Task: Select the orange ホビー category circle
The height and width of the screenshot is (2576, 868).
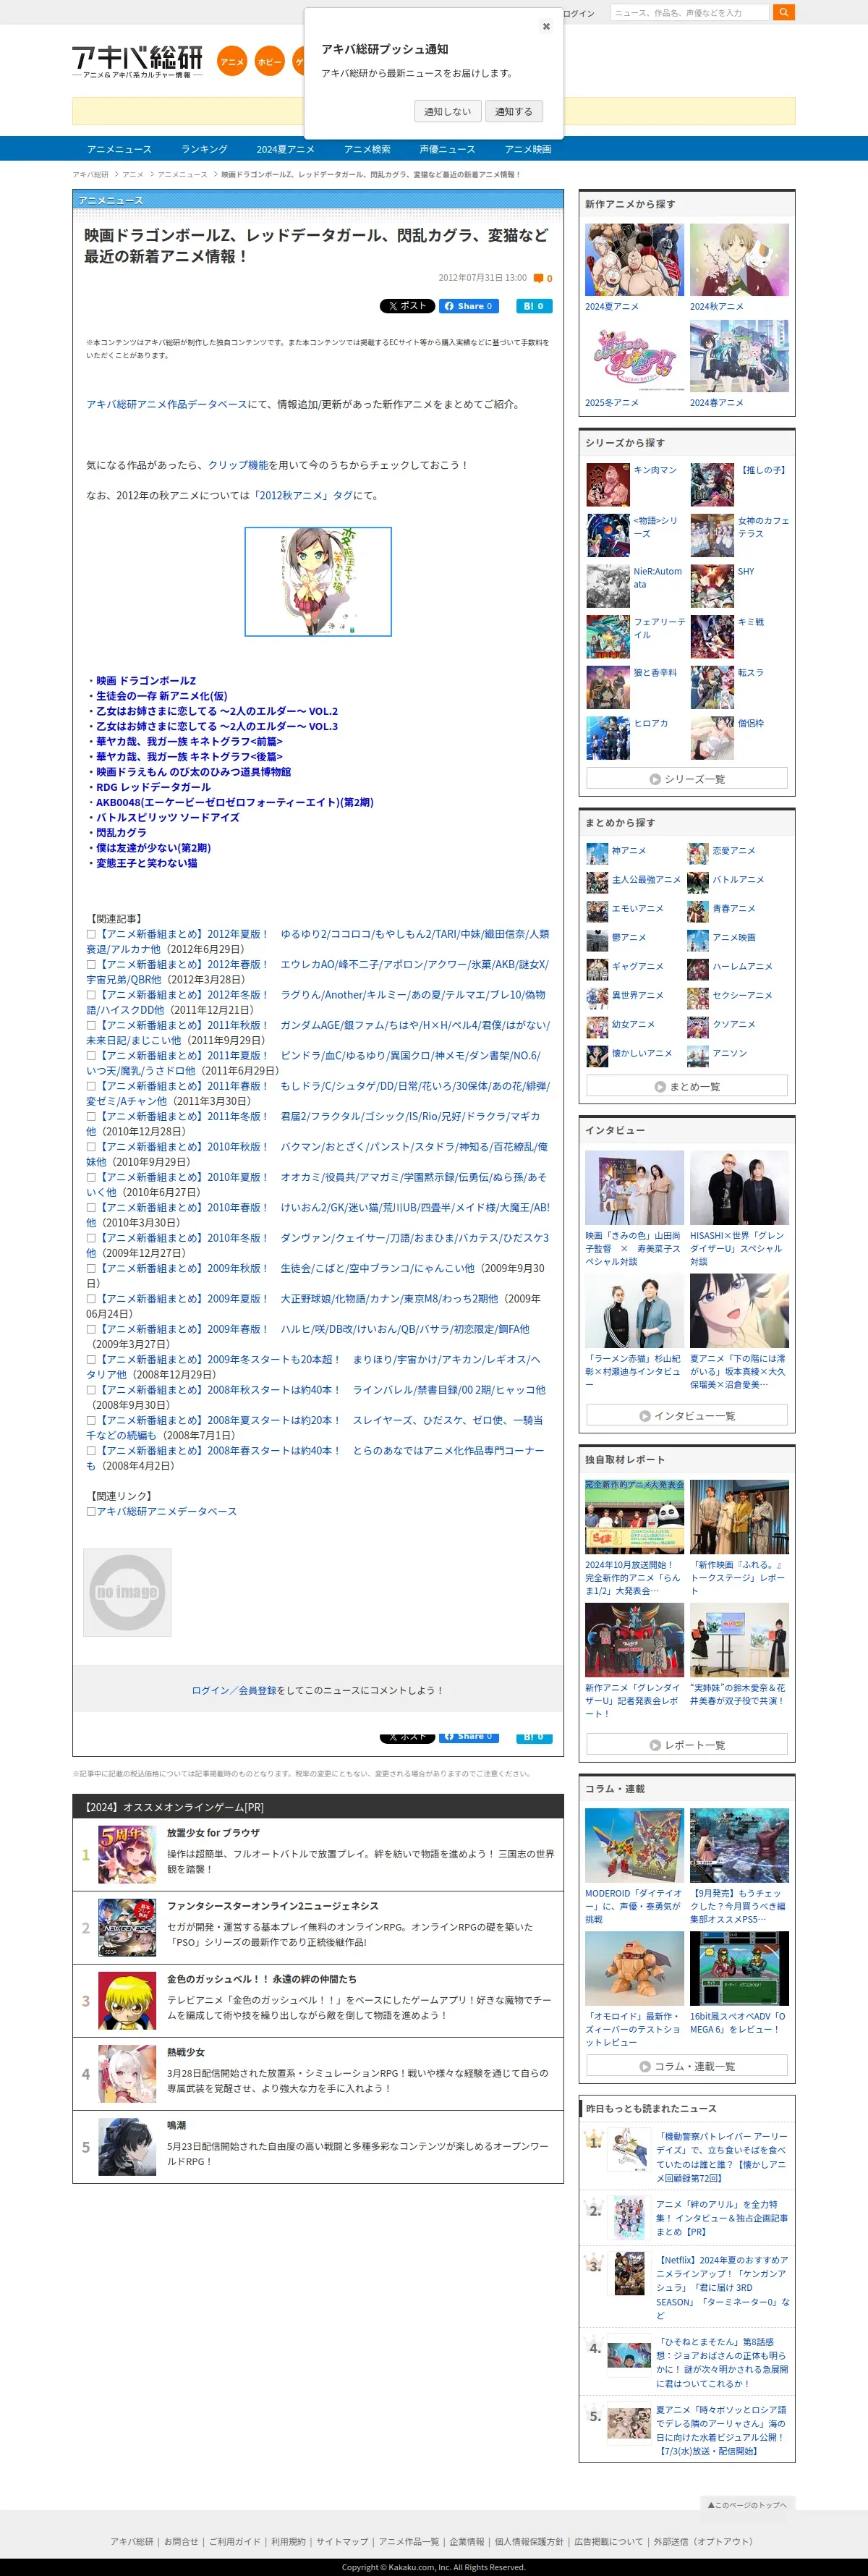Action: pos(269,61)
